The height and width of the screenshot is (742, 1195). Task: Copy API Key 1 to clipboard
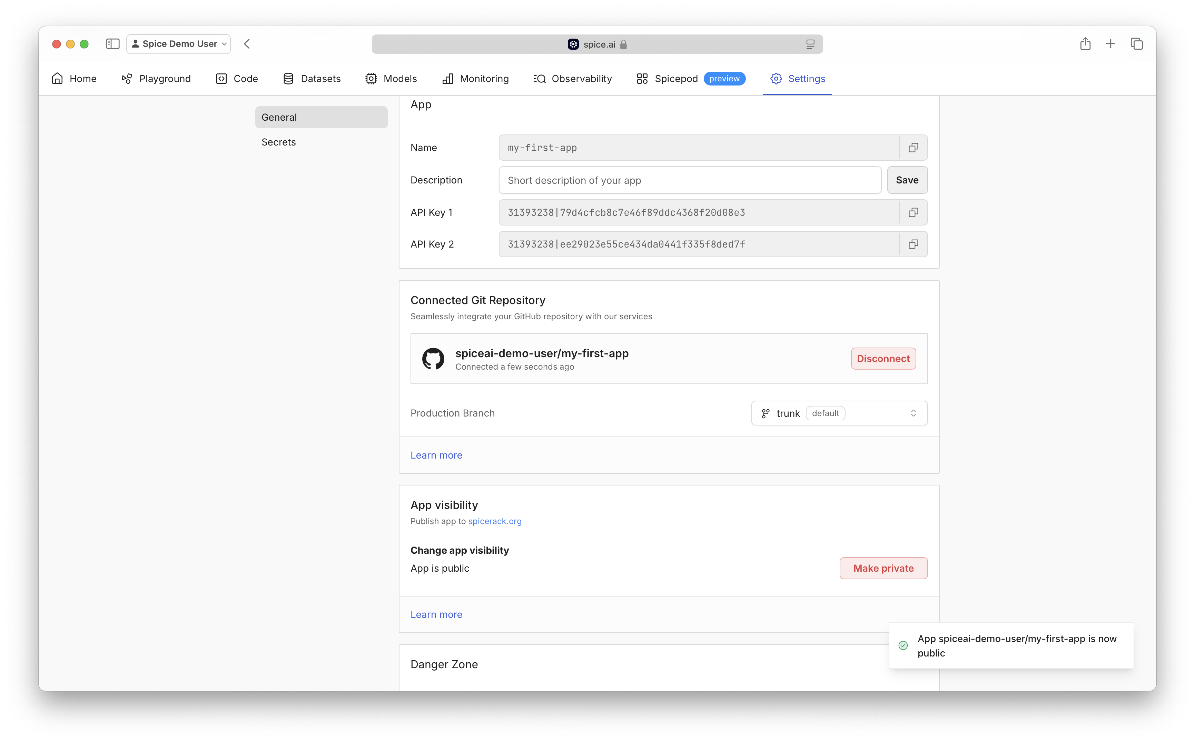pos(913,212)
